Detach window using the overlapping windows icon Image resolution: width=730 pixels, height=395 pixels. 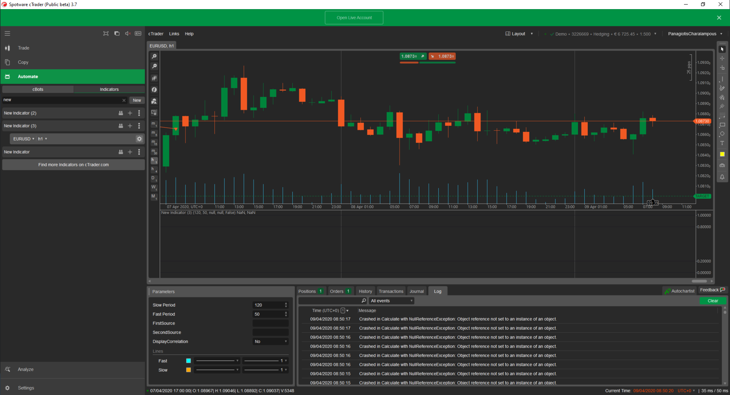click(x=117, y=33)
